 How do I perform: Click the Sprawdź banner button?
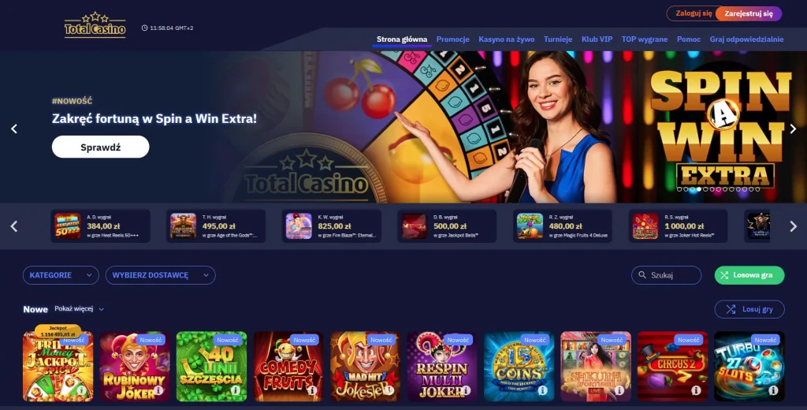pos(100,147)
